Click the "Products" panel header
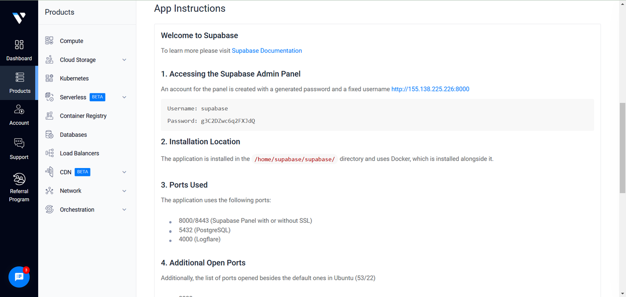Viewport: 626px width, 297px height. [x=60, y=12]
